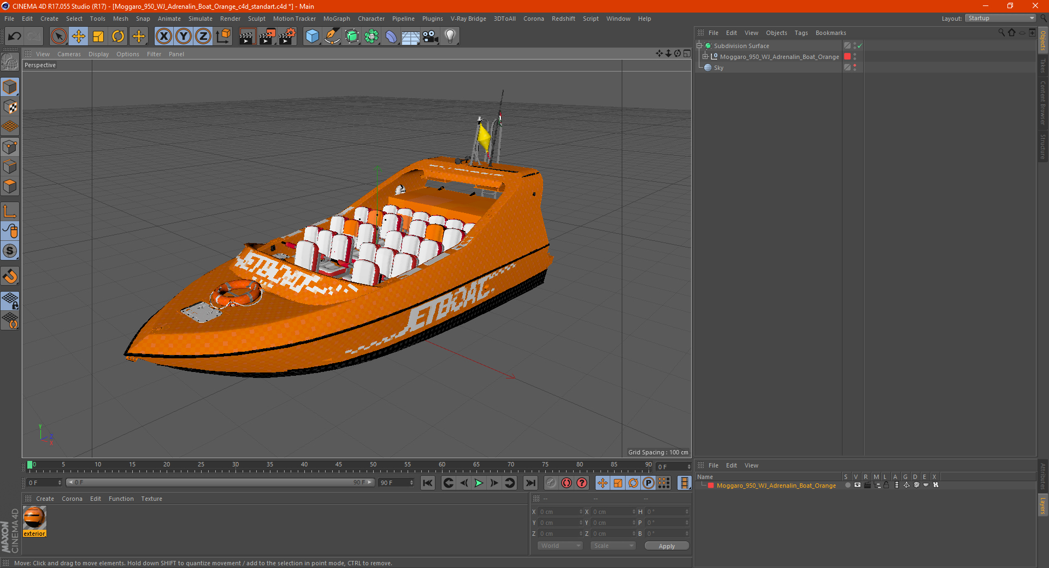Play the animation forward
This screenshot has width=1049, height=568.
pos(479,483)
